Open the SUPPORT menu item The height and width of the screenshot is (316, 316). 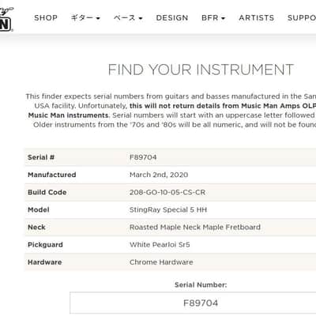pyautogui.click(x=302, y=18)
